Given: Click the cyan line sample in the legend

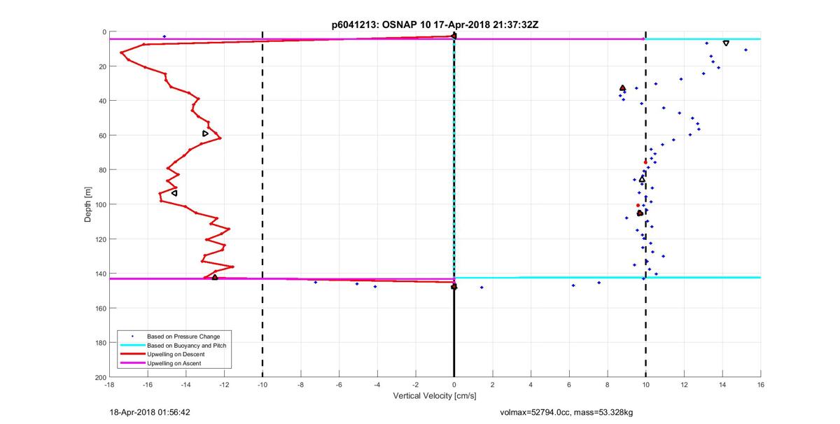Looking at the screenshot, I should click(132, 346).
